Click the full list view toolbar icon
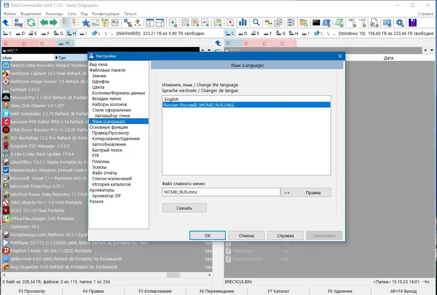Image resolution: width=437 pixels, height=295 pixels. 76,22
